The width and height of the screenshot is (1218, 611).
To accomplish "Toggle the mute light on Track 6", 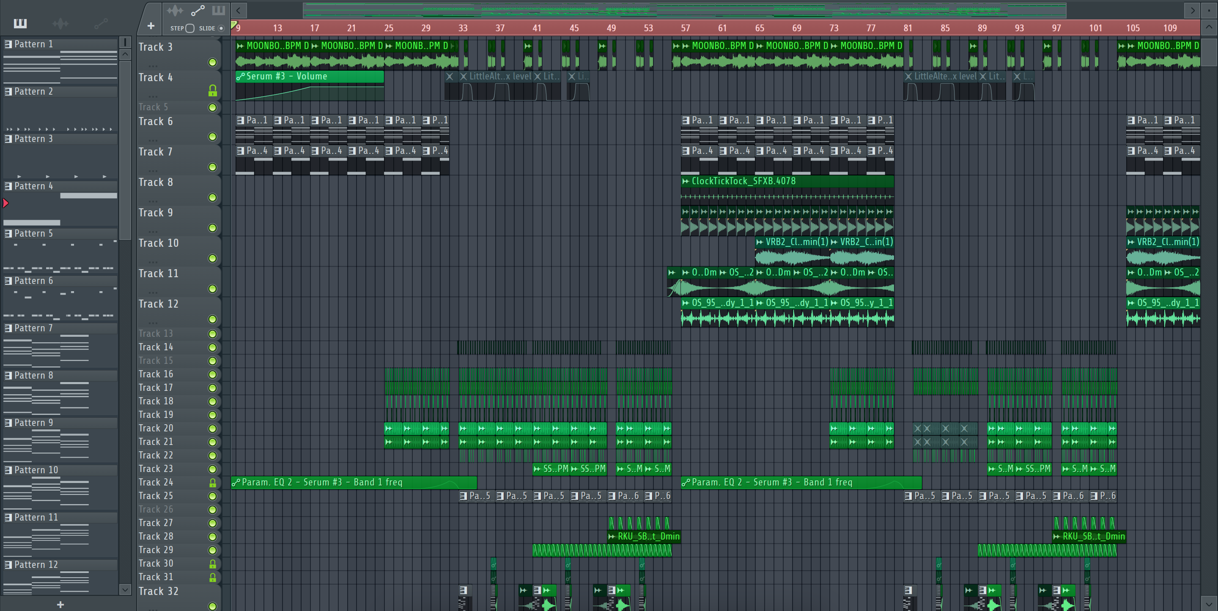I will point(212,136).
